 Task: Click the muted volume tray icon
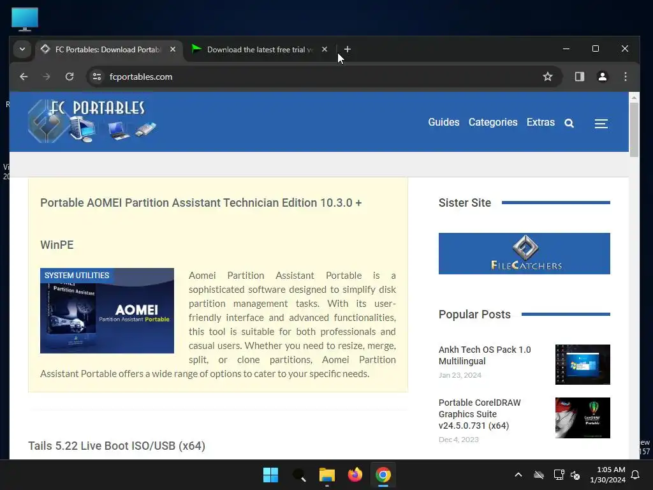575,475
